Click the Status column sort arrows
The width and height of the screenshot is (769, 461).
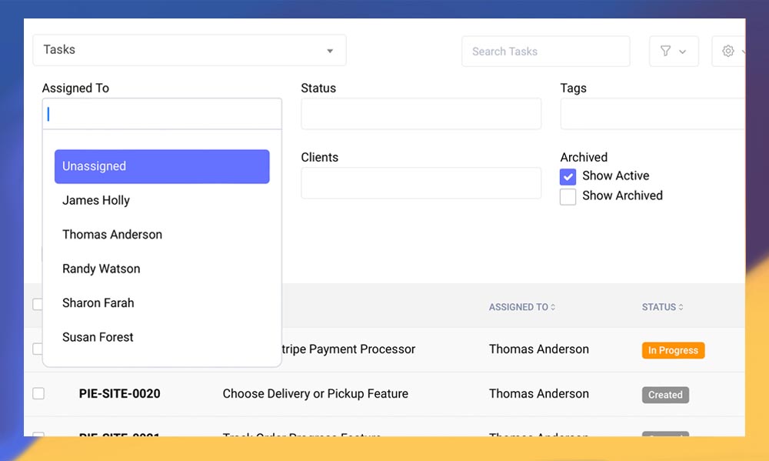(681, 307)
